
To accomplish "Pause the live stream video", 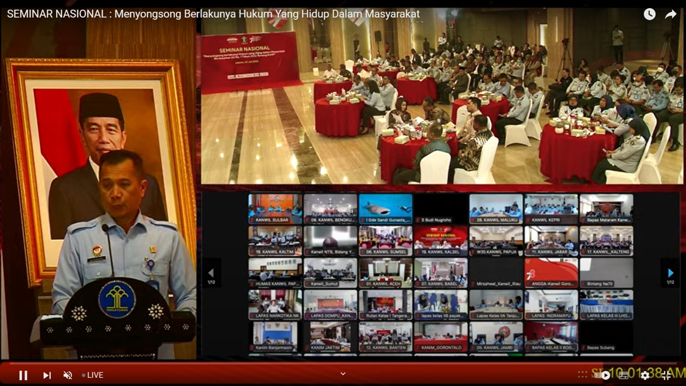I will 23,375.
